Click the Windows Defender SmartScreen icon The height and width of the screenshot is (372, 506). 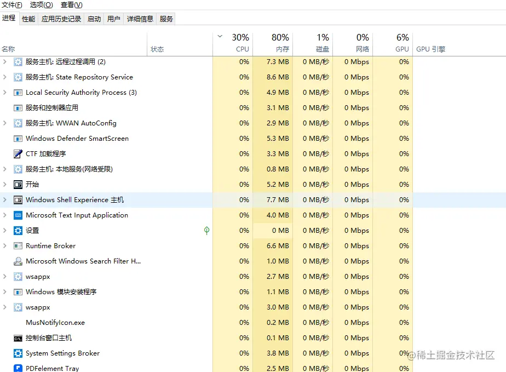click(18, 139)
